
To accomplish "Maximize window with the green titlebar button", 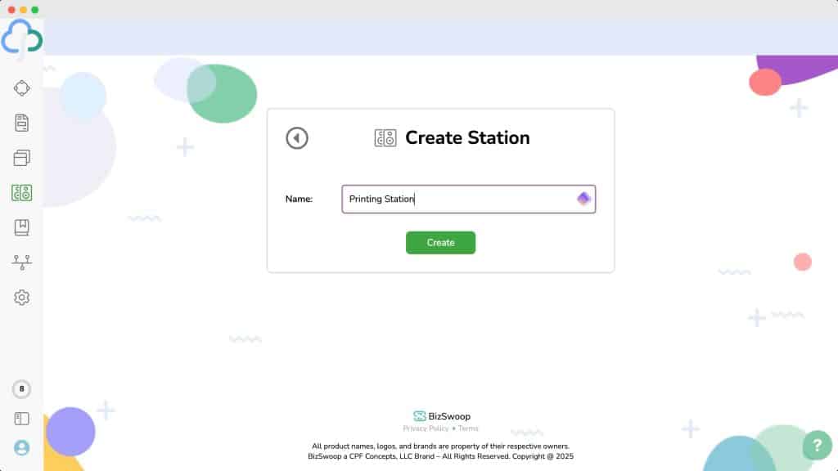I will point(34,10).
